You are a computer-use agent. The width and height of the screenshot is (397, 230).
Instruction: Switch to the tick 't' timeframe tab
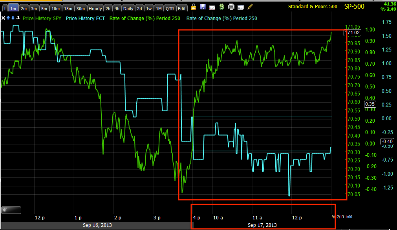click(x=5, y=8)
